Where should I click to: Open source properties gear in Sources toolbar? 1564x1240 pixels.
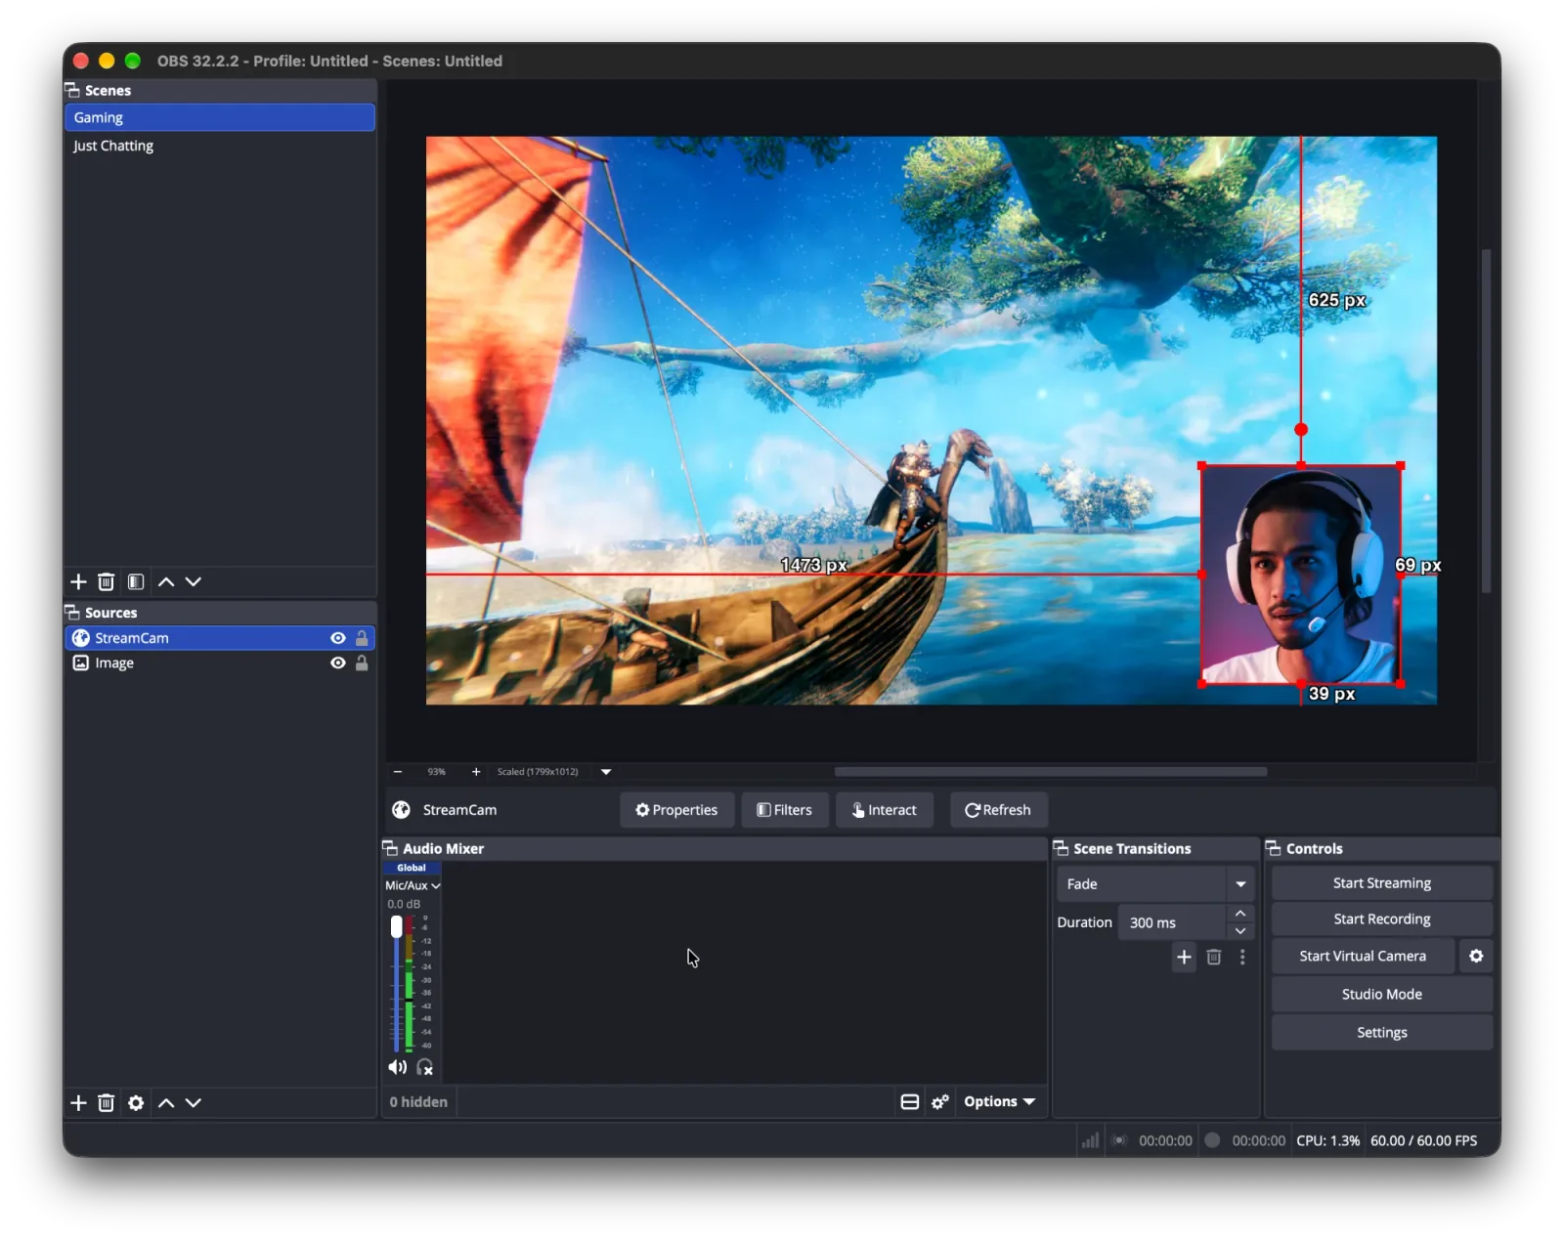tap(136, 1102)
